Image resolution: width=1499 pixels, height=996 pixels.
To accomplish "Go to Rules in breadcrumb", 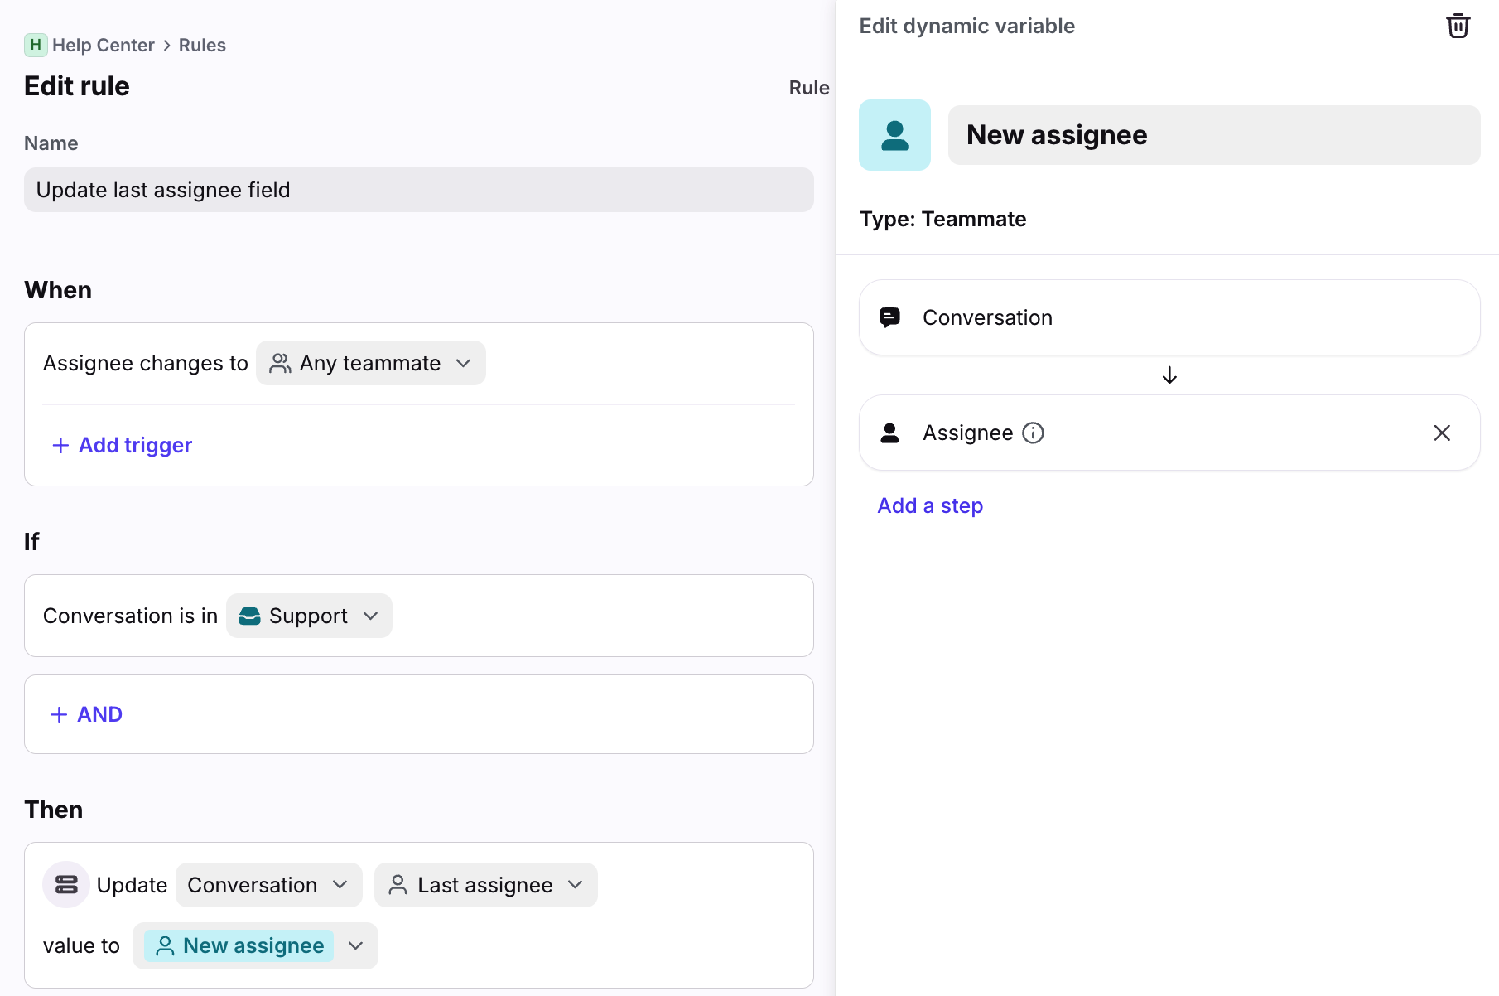I will (x=202, y=46).
